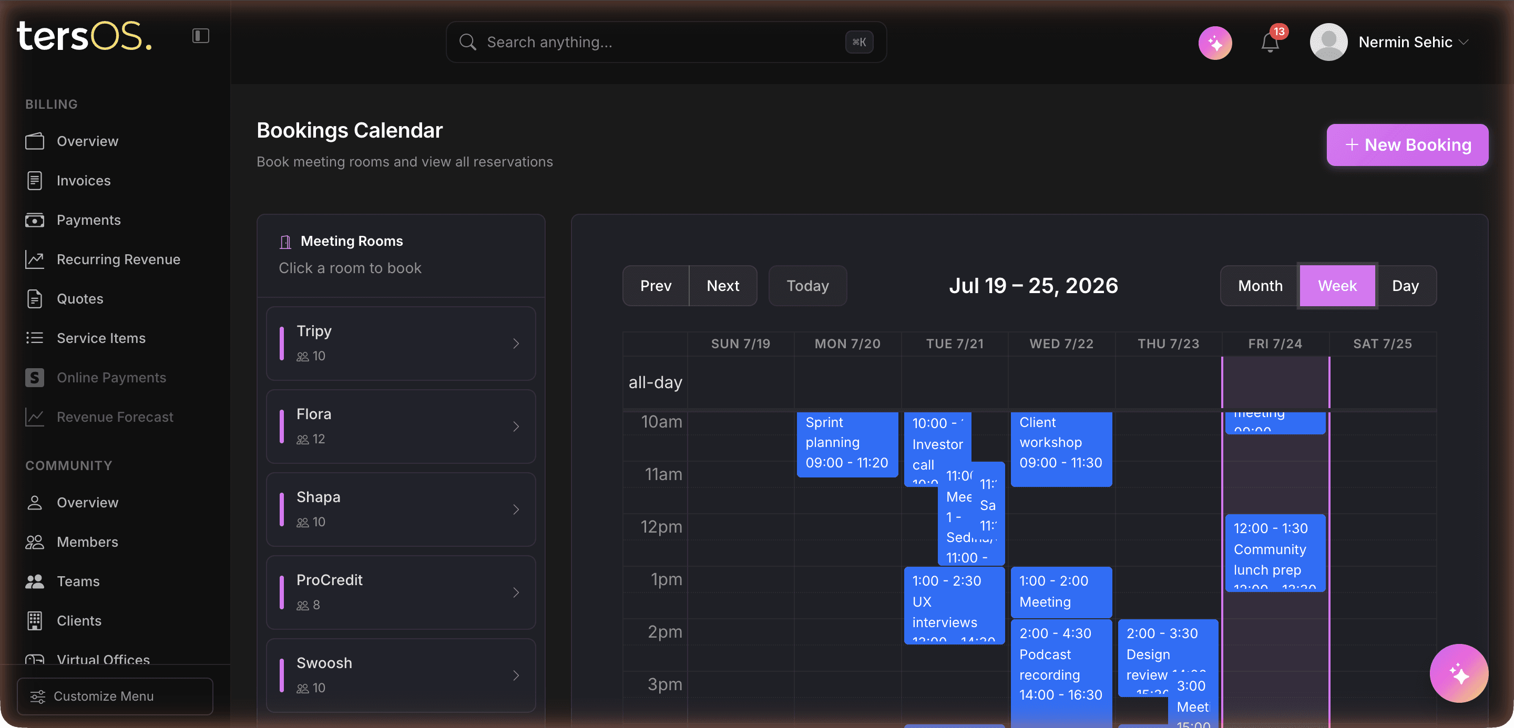Click the WED 7/22 column header

pos(1061,344)
